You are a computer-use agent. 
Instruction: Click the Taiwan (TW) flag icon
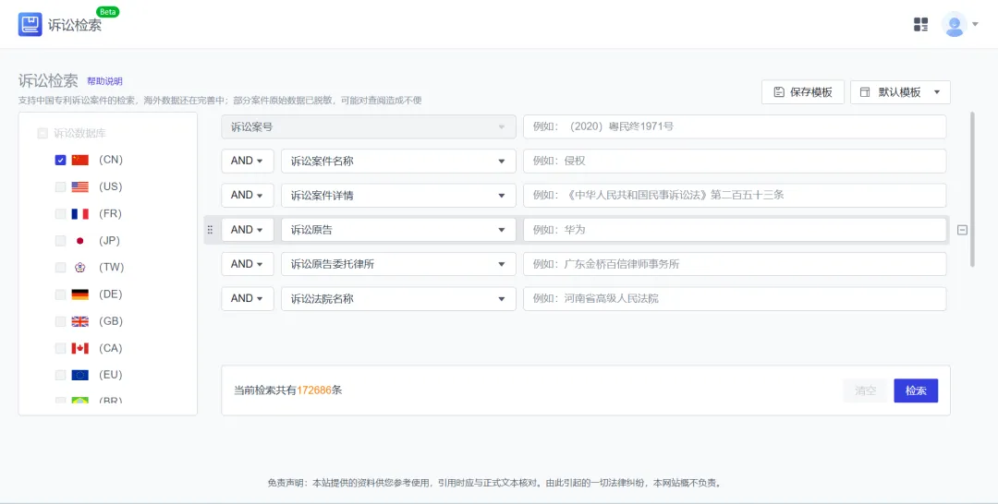click(x=80, y=268)
